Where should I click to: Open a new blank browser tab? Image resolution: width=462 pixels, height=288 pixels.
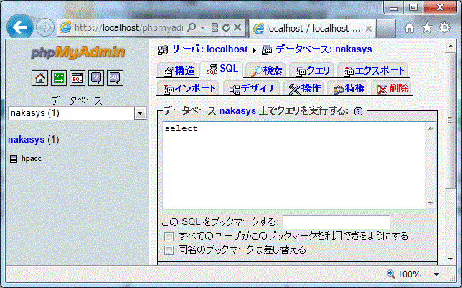[386, 29]
